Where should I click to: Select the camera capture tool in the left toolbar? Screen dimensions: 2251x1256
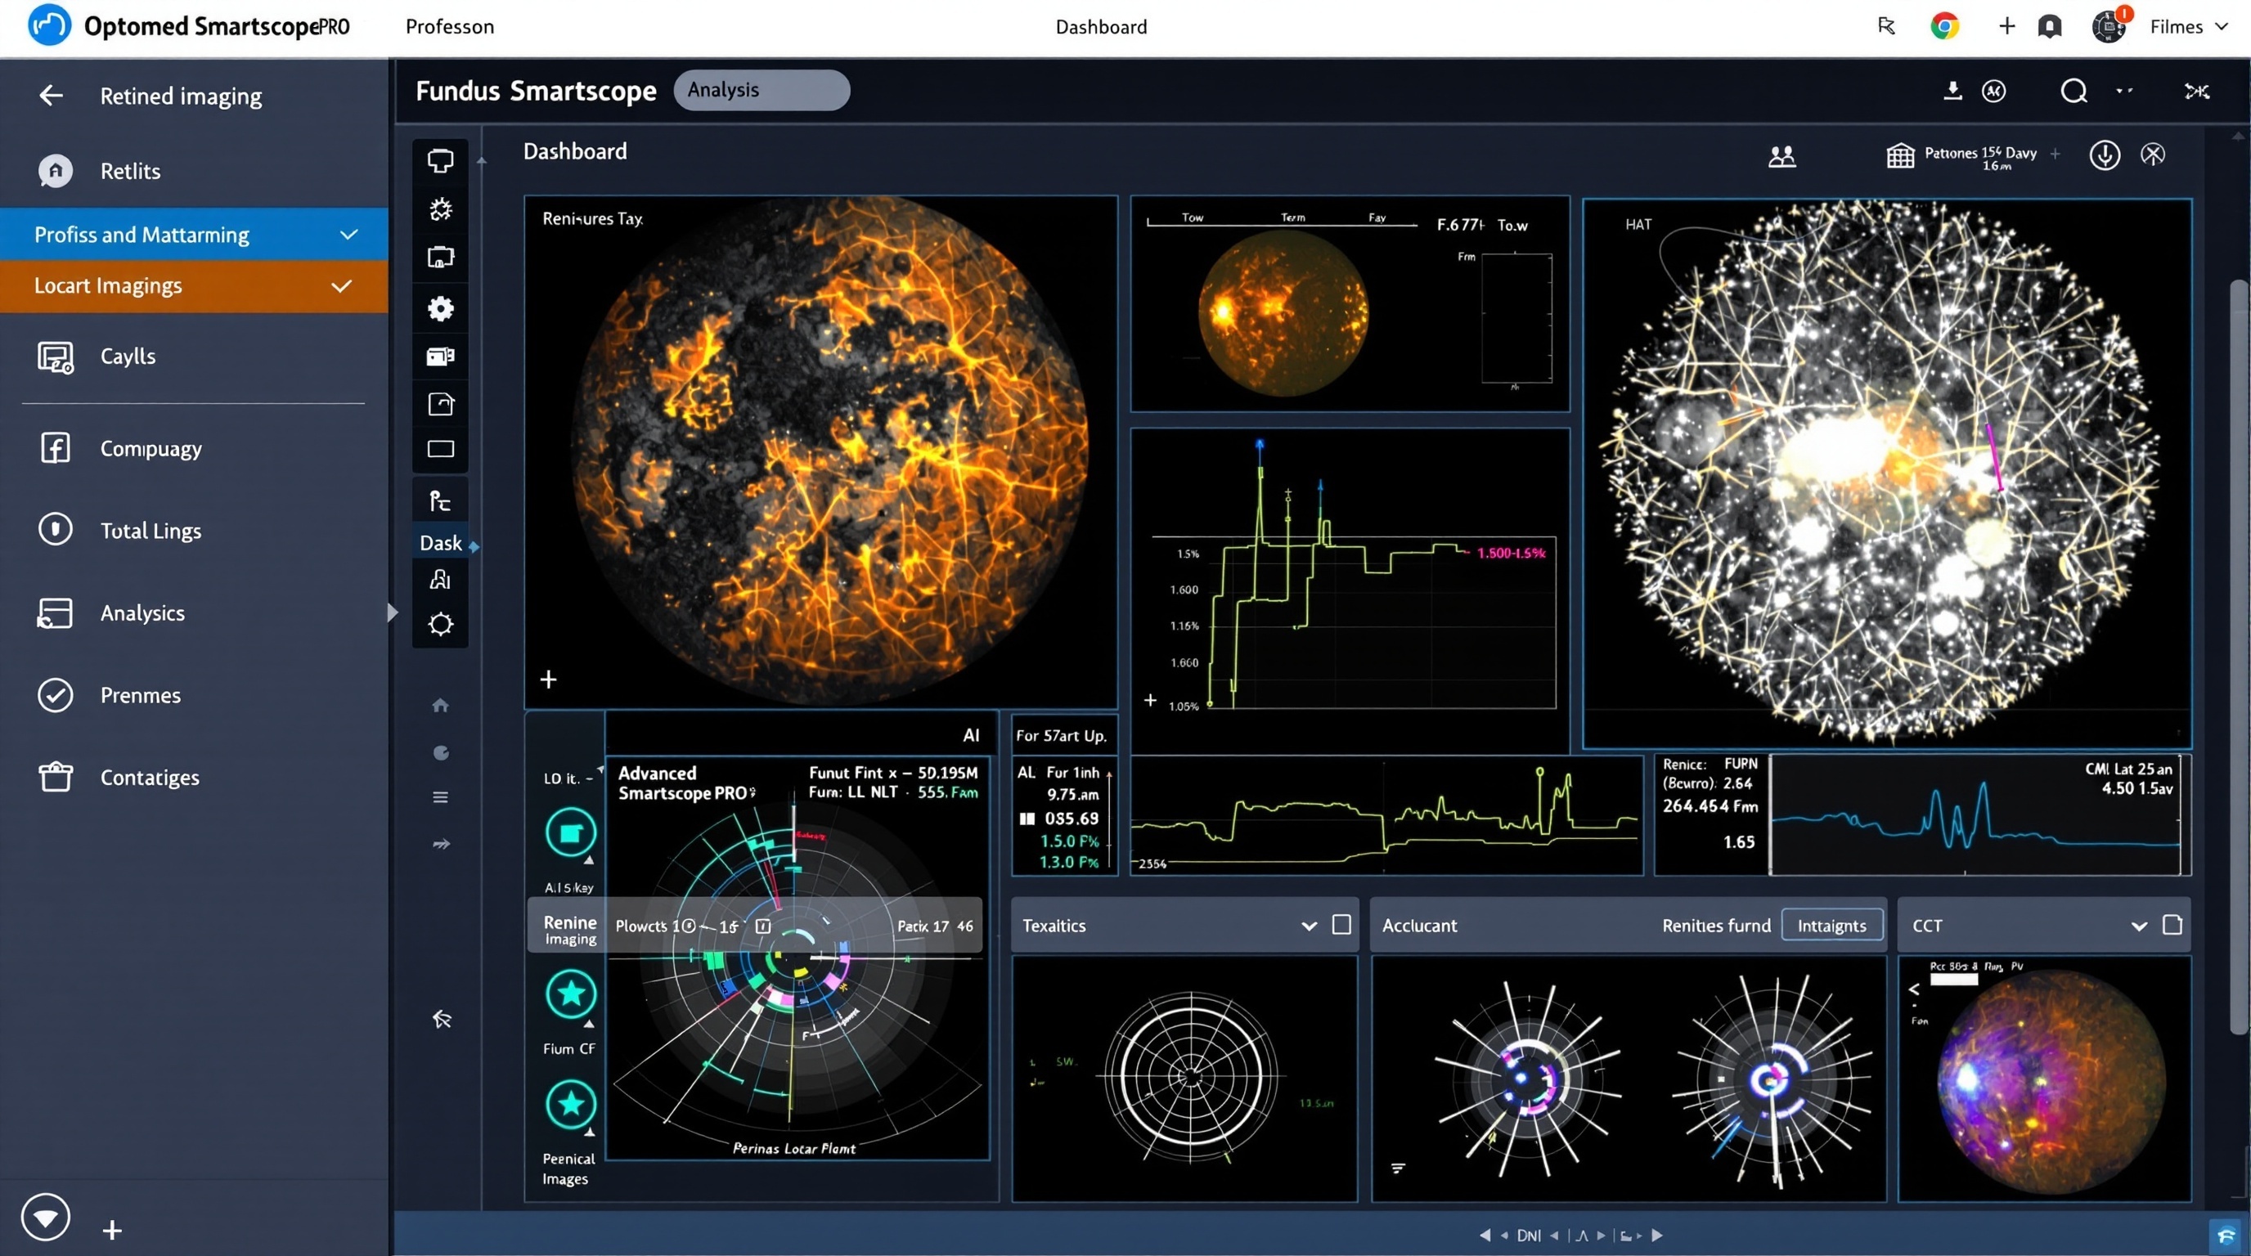[440, 256]
